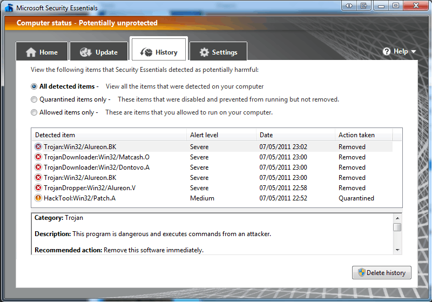Image resolution: width=432 pixels, height=302 pixels.
Task: Click the Settings gear icon
Action: point(204,52)
